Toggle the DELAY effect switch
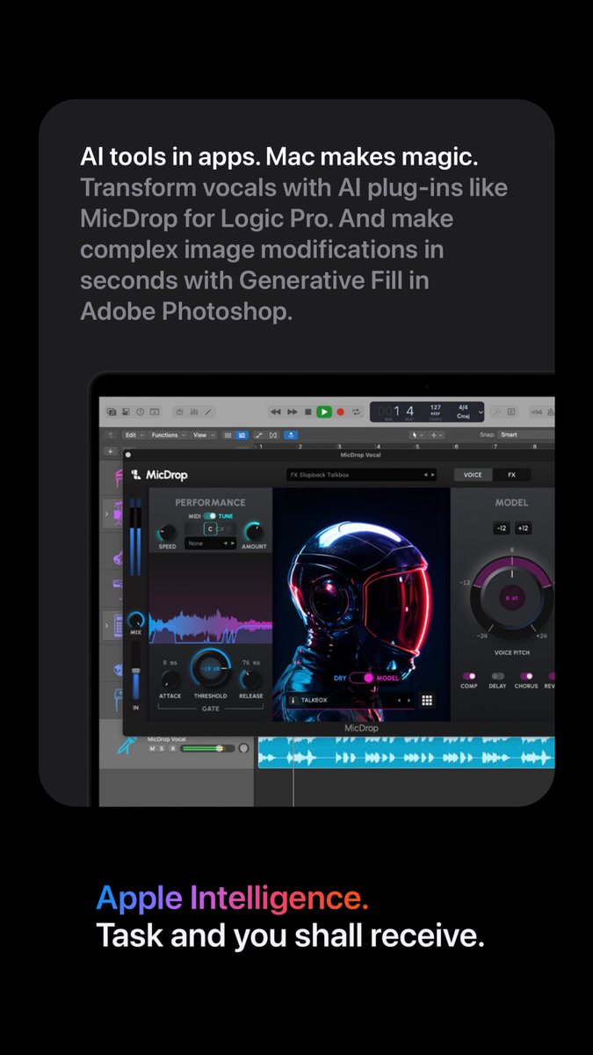The height and width of the screenshot is (1055, 593). pyautogui.click(x=498, y=676)
